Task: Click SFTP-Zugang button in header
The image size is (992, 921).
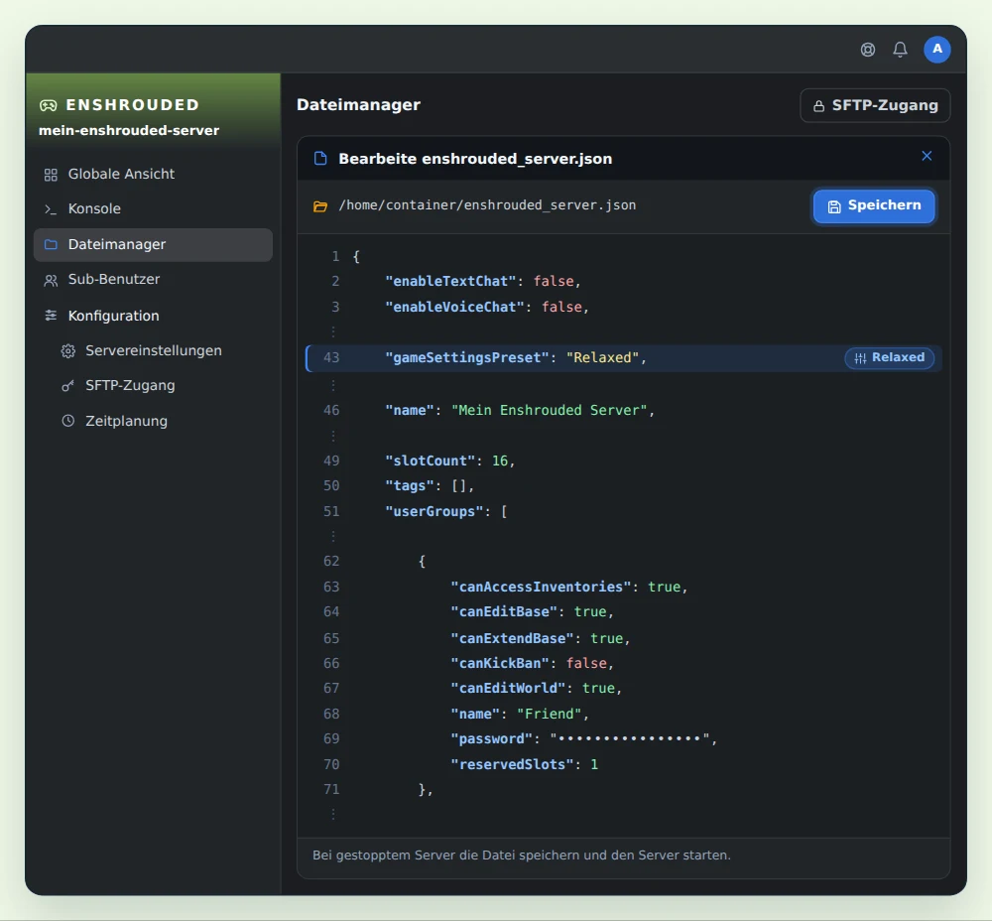Action: pyautogui.click(x=875, y=106)
